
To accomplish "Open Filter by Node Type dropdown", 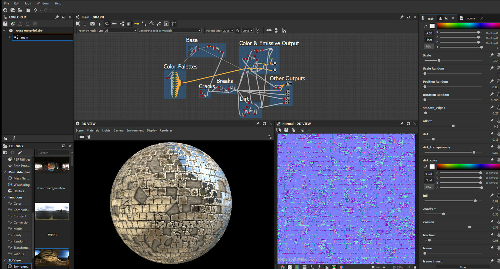I will coord(121,31).
